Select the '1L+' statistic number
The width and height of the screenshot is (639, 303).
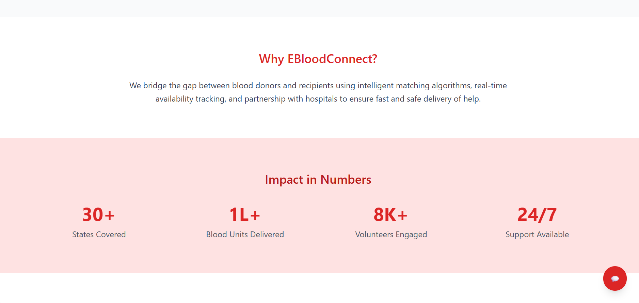point(245,215)
